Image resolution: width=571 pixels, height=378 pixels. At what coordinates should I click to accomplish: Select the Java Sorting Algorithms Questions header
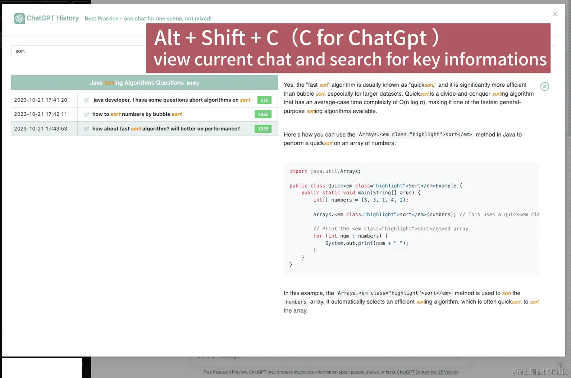pyautogui.click(x=145, y=83)
